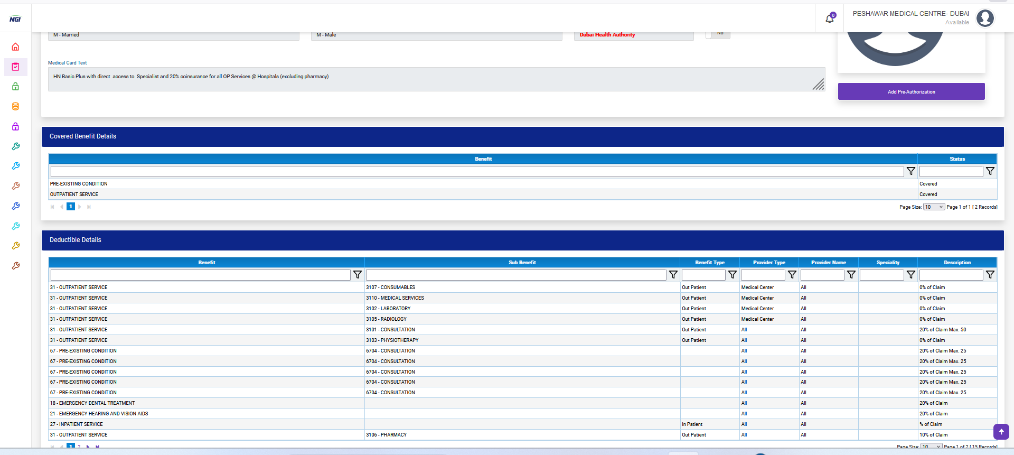The image size is (1014, 455).
Task: Open Page Size dropdown under Covered Benefit Details
Action: coord(934,207)
